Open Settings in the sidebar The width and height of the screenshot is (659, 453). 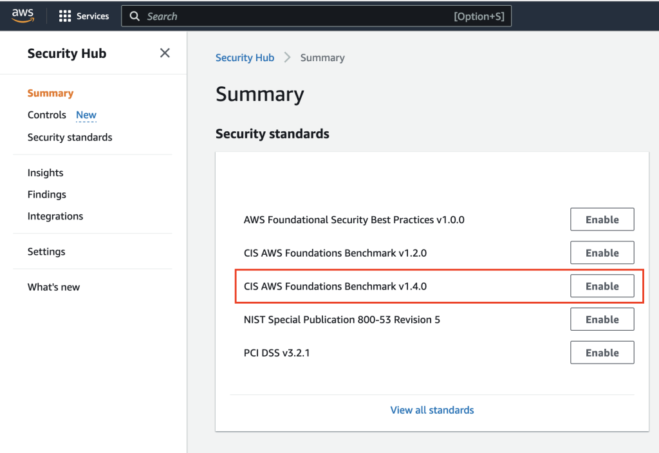(46, 252)
